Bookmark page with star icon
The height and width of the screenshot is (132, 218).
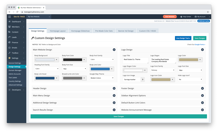pos(208,12)
